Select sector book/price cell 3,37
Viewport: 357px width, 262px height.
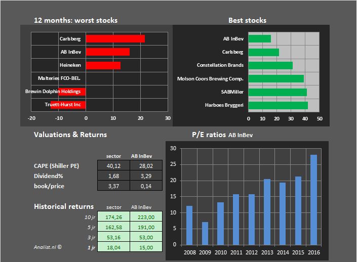(x=113, y=186)
